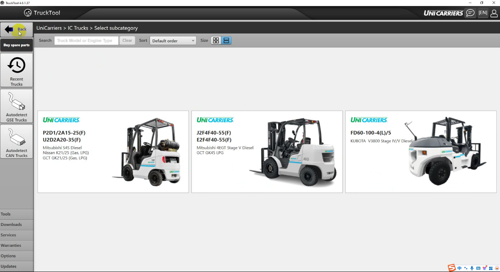This screenshot has height=272, width=500.
Task: Click 'KUBOTA V3800 Stage IV/V Diesel' text
Action: 382,141
